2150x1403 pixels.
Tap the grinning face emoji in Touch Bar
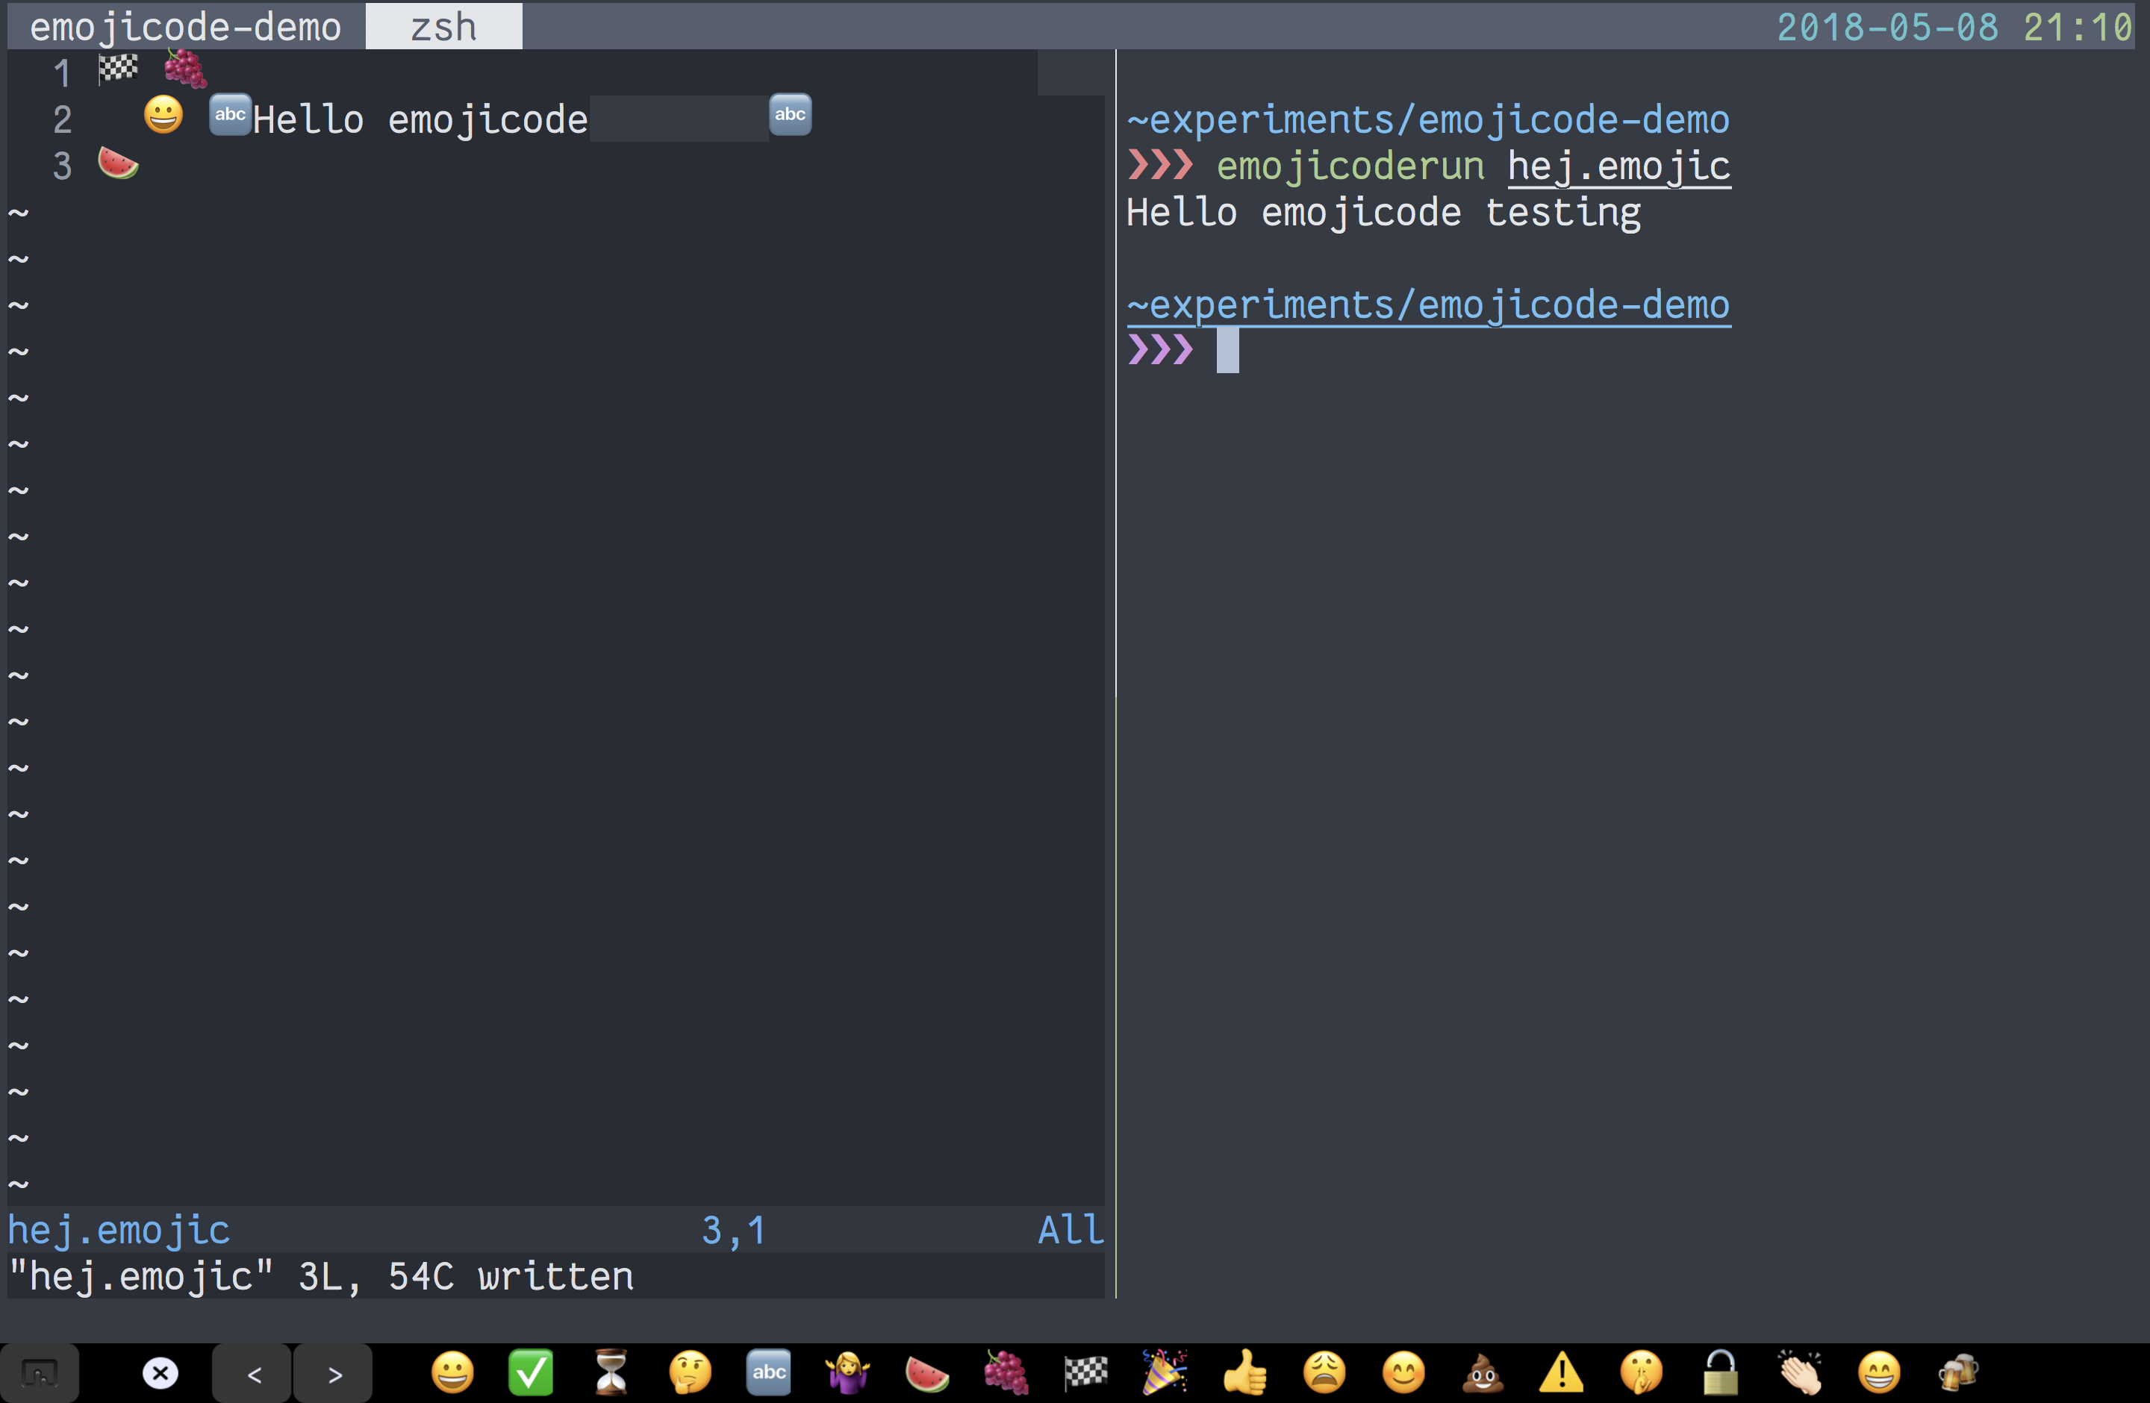tap(452, 1373)
